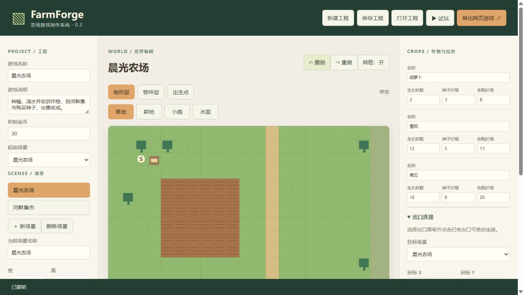524x295 pixels.
Task: Select the 水面 terrain brush
Action: (205, 112)
